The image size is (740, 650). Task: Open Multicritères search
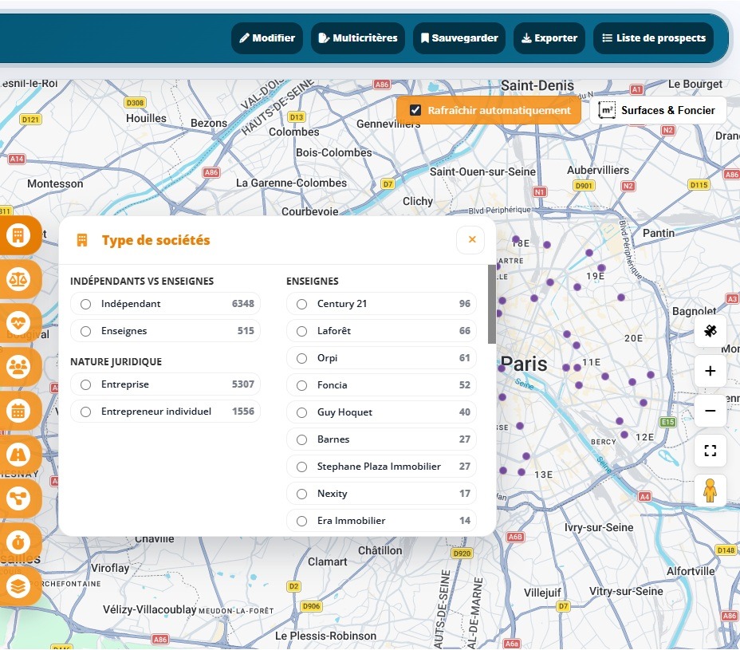(x=358, y=37)
